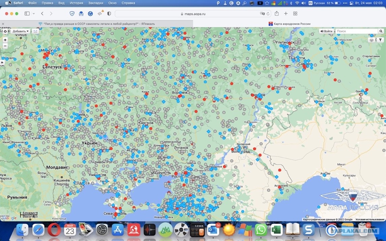Image resolution: width=386 pixels, height=241 pixels.
Task: Show the Safari tab overview grid
Action: pyautogui.click(x=295, y=13)
